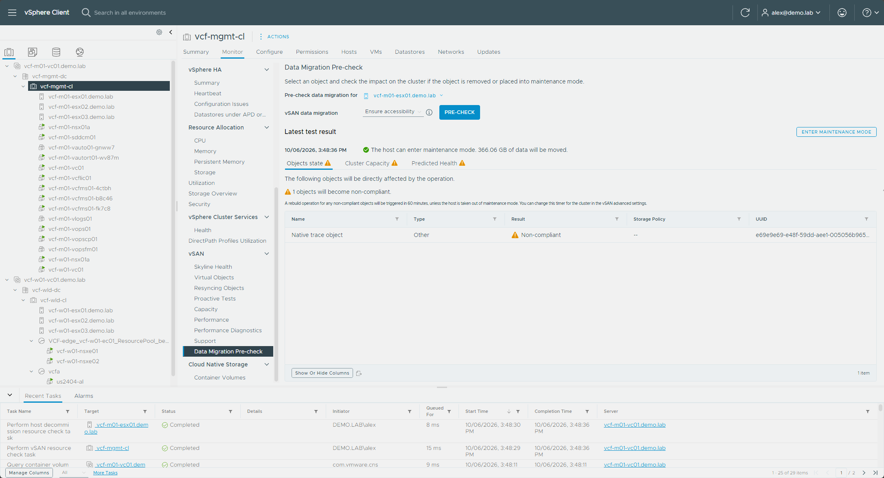
Task: Open the Cluster Capacity tab
Action: [x=371, y=163]
